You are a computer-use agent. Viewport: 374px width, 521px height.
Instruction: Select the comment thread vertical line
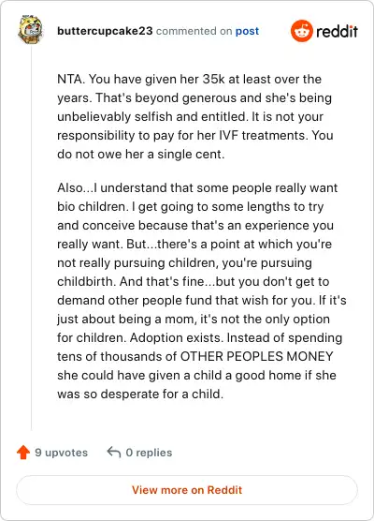[32, 238]
